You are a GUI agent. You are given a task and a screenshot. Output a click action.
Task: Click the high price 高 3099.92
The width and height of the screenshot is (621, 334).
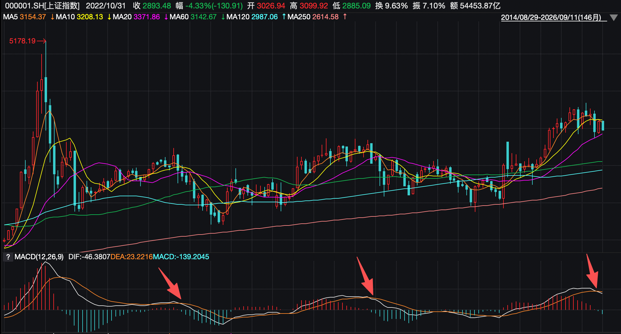click(309, 6)
